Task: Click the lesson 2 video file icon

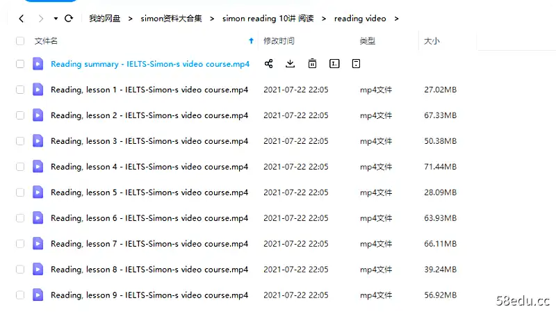Action: coord(38,115)
